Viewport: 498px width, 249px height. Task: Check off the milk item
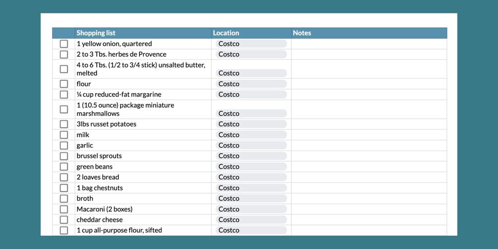click(64, 135)
